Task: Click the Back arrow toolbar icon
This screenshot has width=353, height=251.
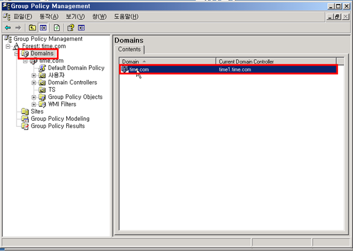Action: [8, 28]
